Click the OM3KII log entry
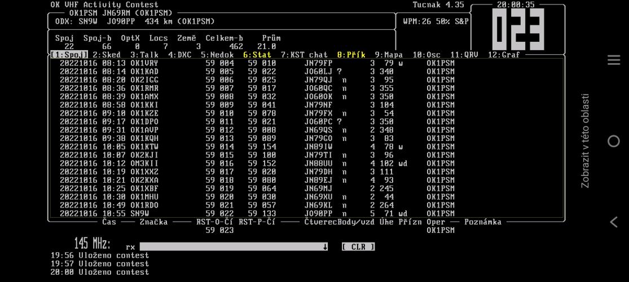629x282 pixels. pyautogui.click(x=254, y=164)
